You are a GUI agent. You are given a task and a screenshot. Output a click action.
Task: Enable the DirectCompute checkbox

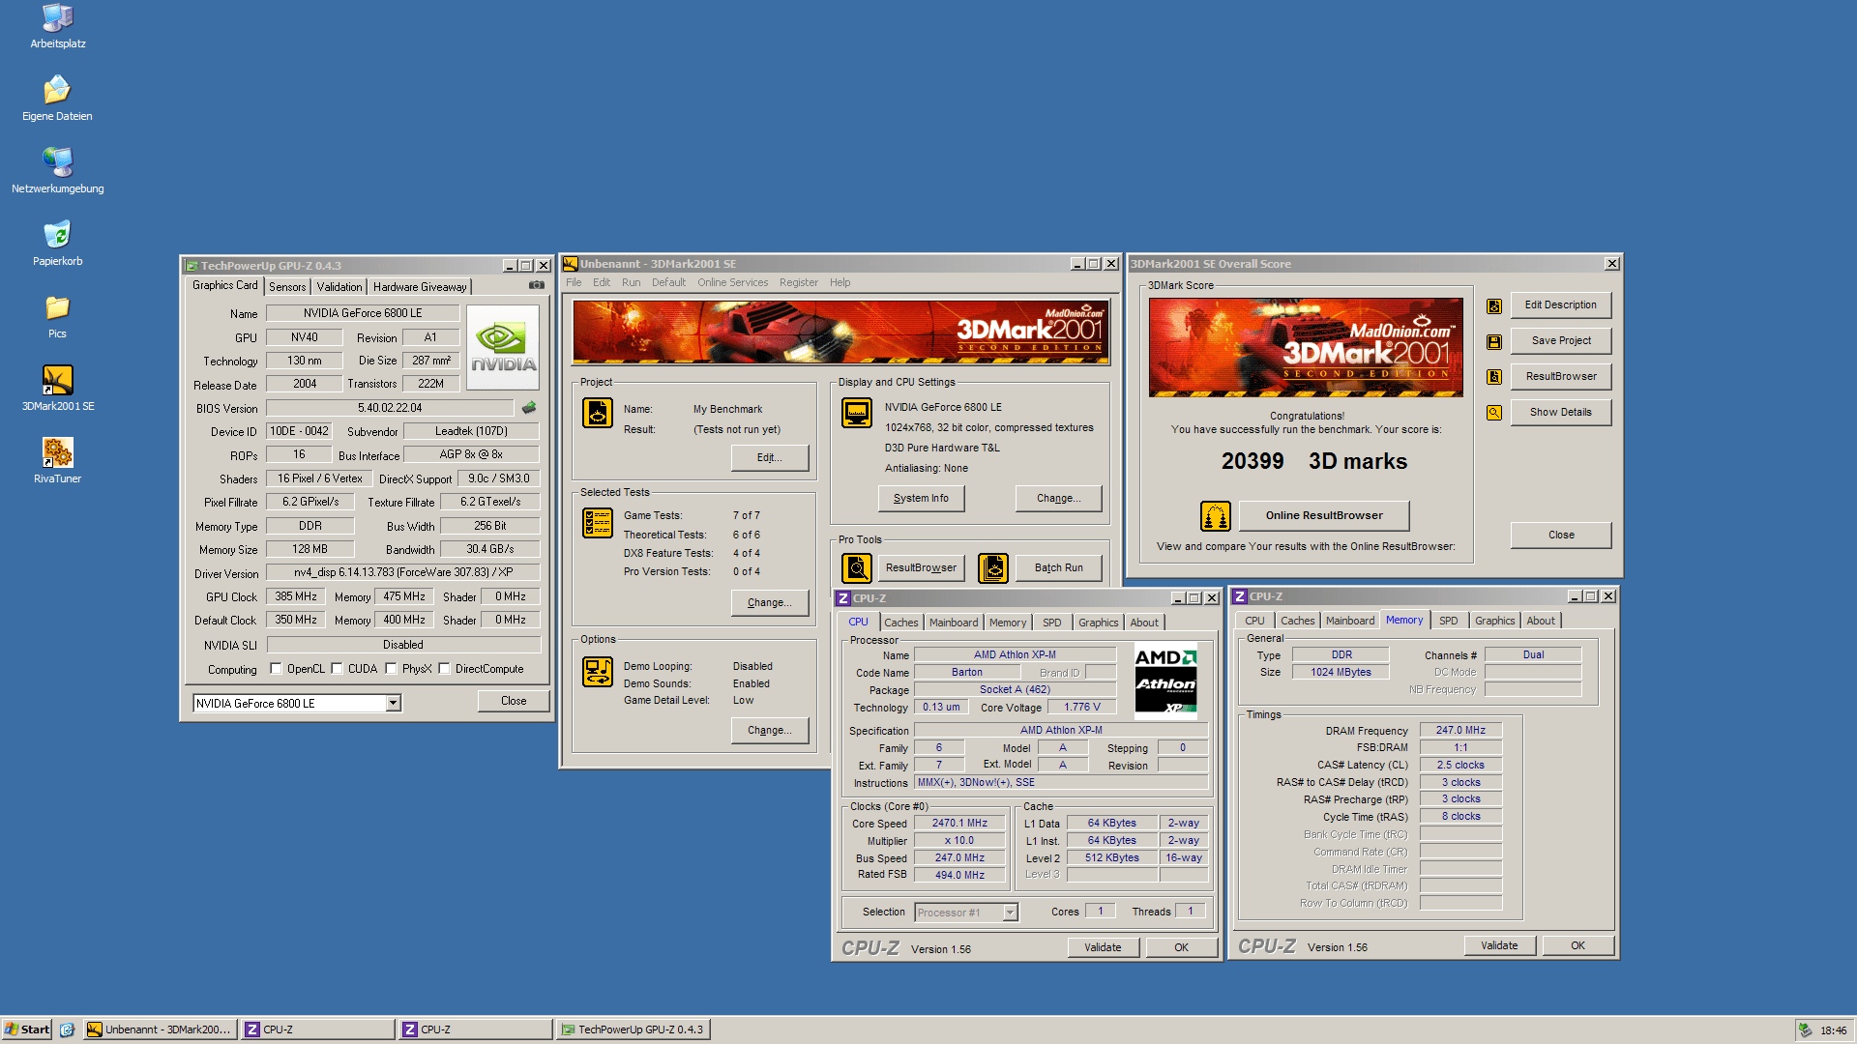[x=444, y=668]
